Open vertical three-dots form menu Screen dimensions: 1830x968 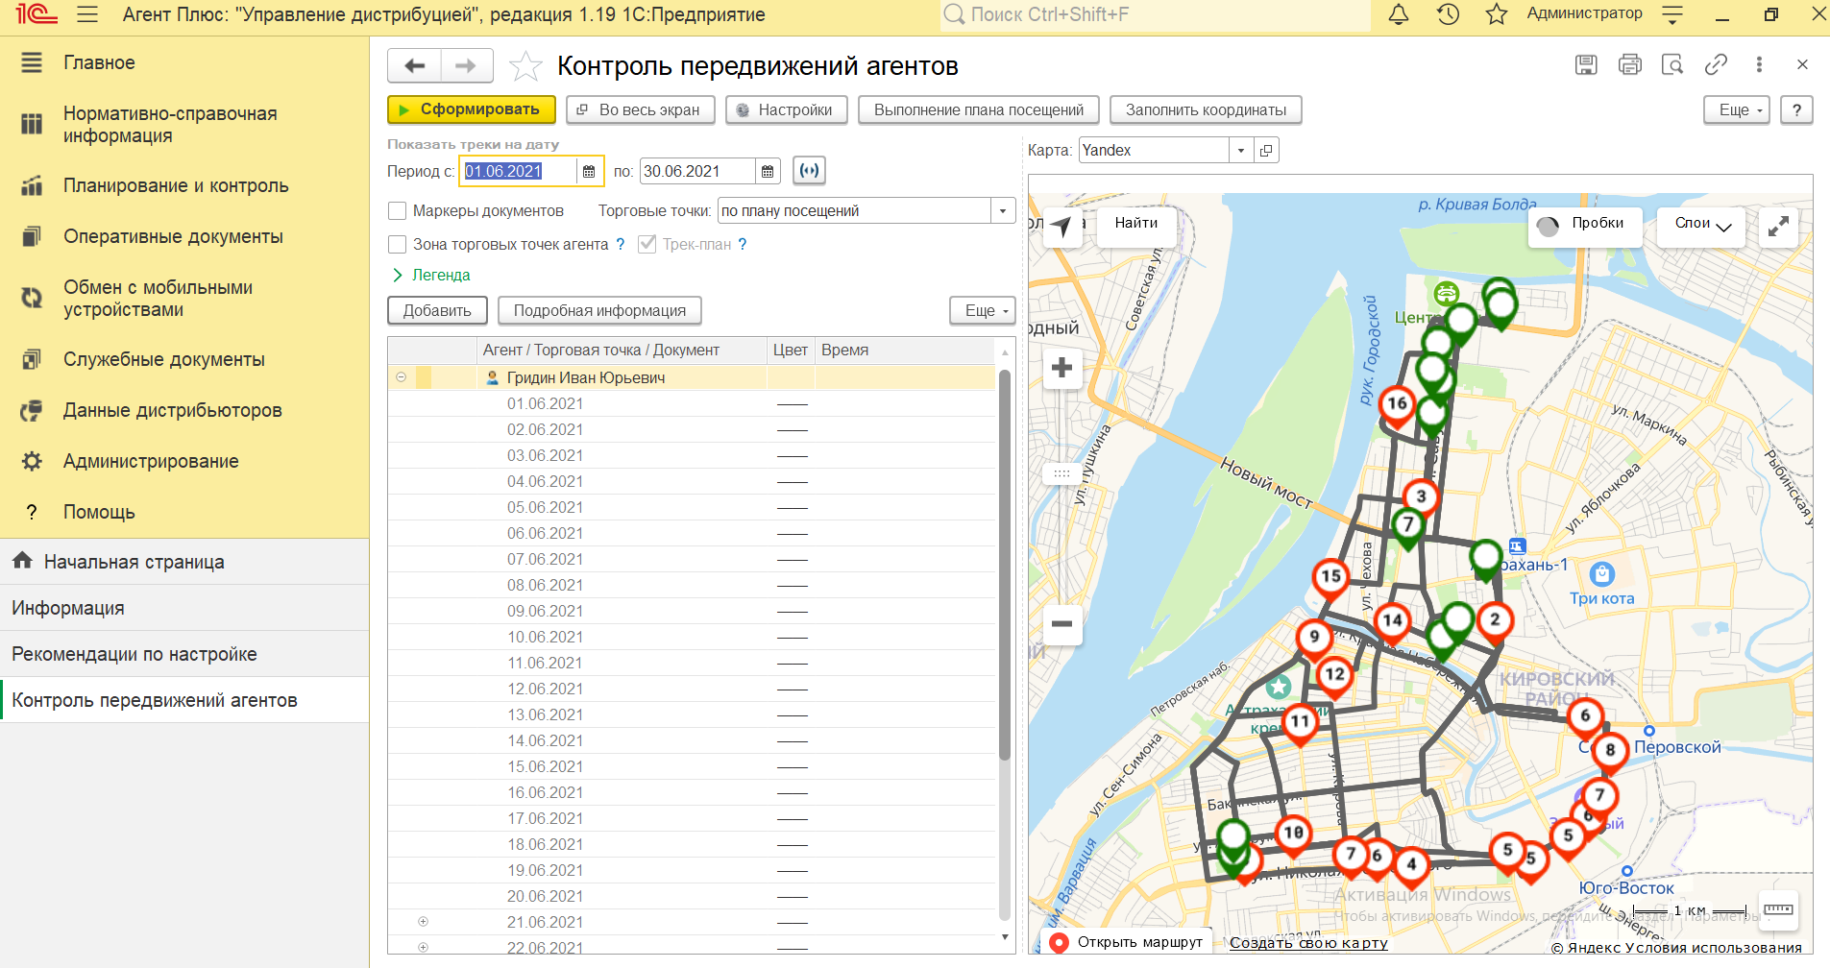(1759, 64)
